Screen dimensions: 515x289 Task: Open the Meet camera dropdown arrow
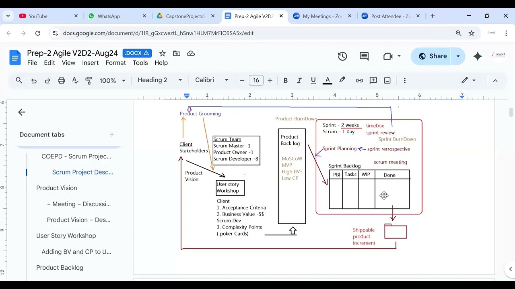[x=399, y=57]
